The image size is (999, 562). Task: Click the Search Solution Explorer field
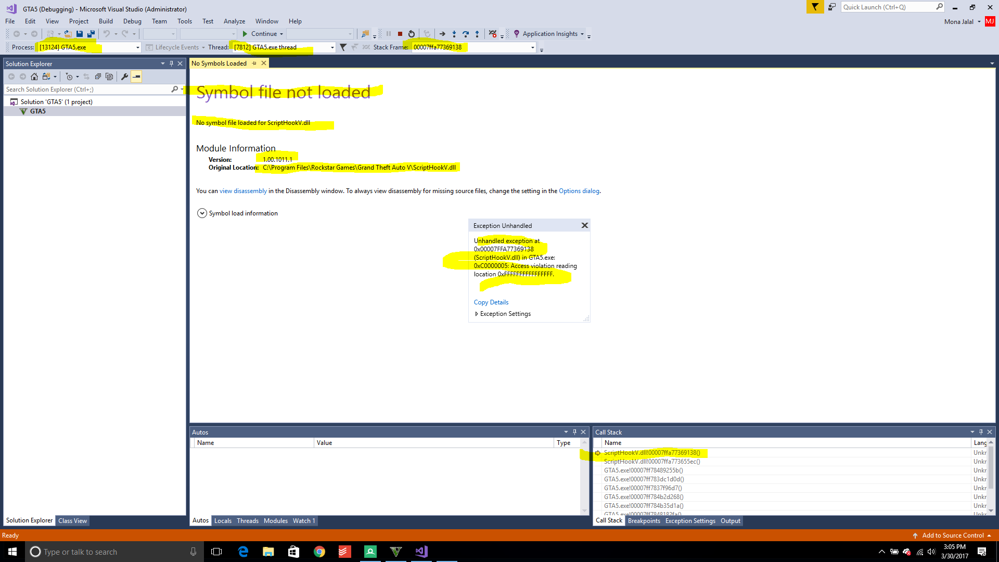[87, 90]
